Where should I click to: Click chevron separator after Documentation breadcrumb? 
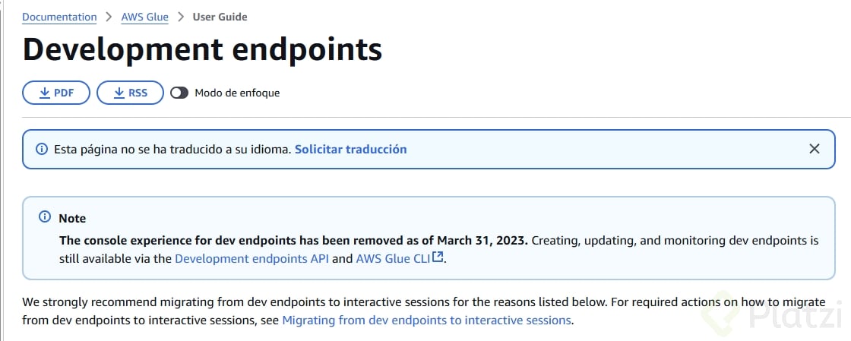(109, 17)
